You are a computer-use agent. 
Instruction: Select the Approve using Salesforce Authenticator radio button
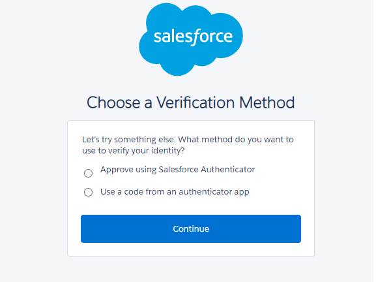click(89, 173)
